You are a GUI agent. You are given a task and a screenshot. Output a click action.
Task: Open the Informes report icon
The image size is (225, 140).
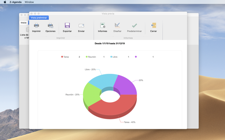103,25
